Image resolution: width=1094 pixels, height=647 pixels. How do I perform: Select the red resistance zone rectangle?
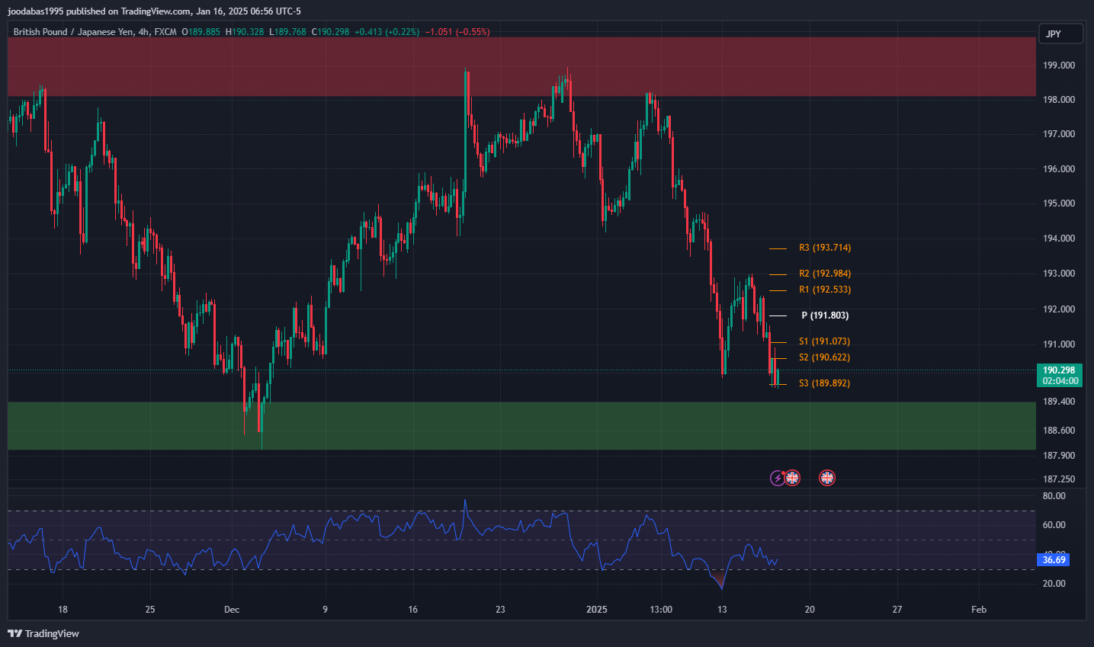point(521,67)
